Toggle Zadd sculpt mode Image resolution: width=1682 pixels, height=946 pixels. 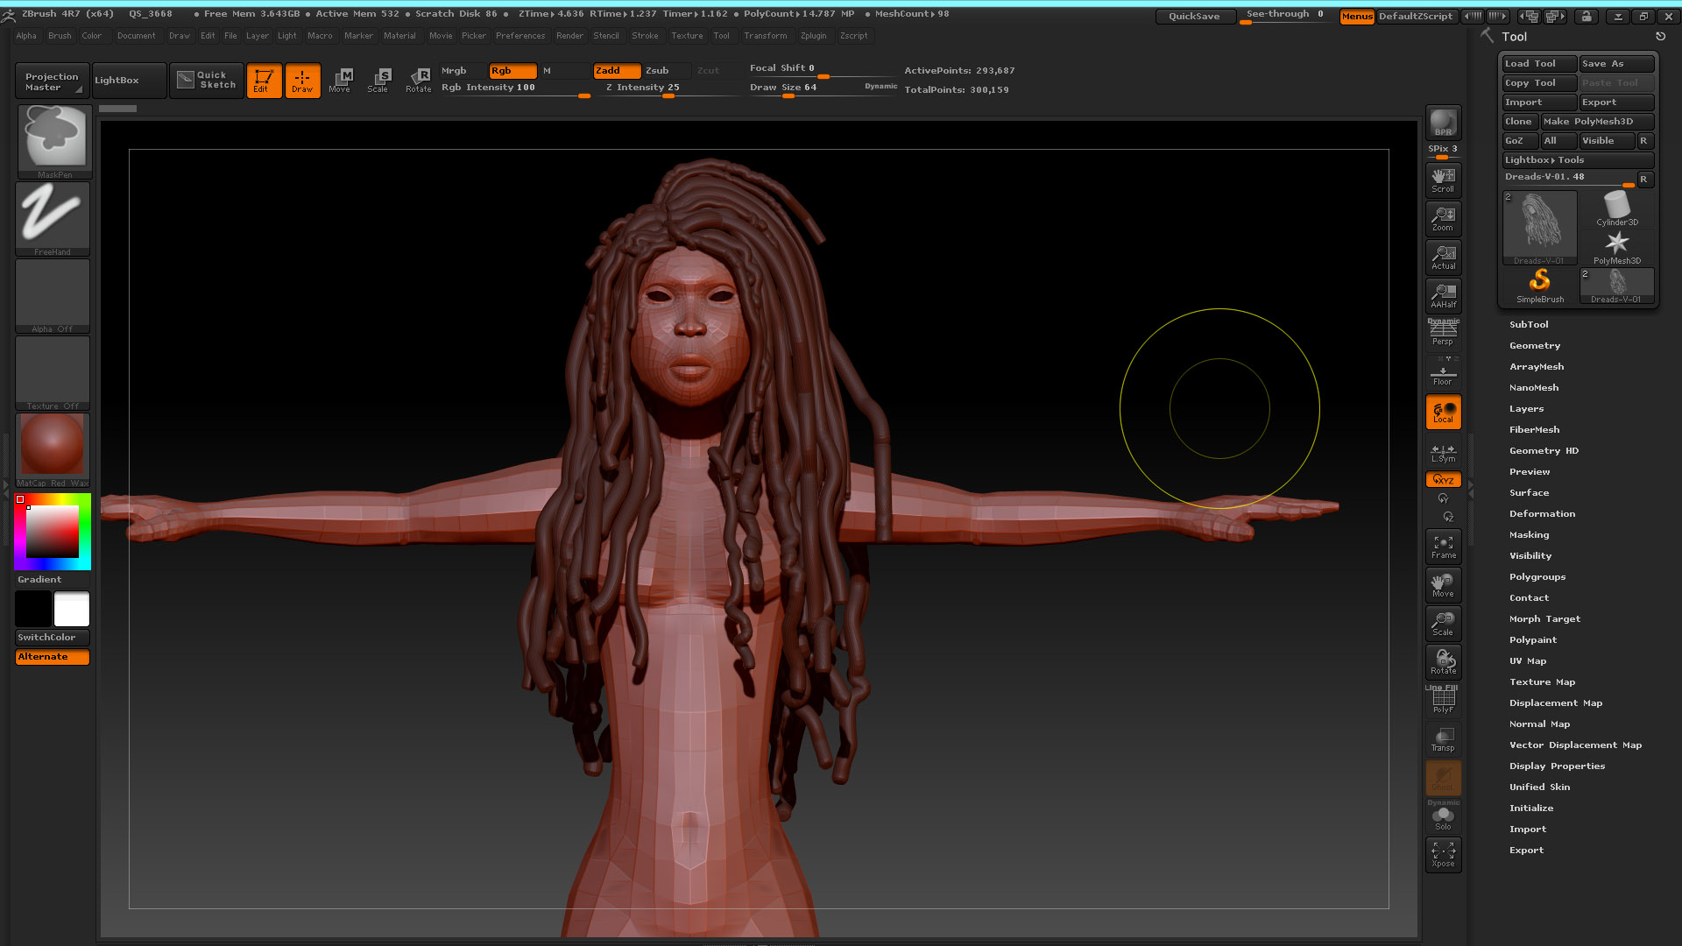pos(617,71)
